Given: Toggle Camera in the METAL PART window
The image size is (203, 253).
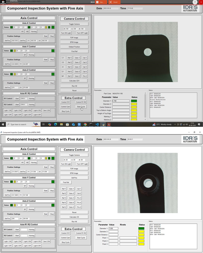Looking at the screenshot, I should (x=74, y=155).
